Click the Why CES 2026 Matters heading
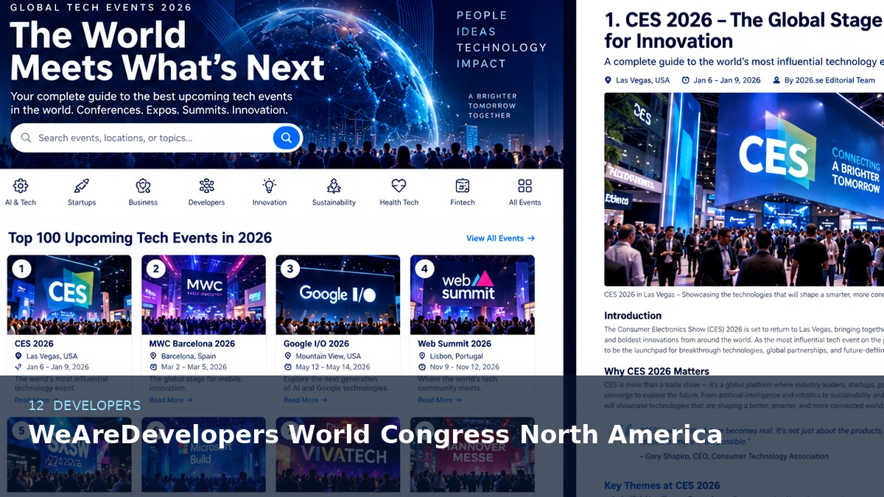The image size is (884, 497). click(656, 371)
